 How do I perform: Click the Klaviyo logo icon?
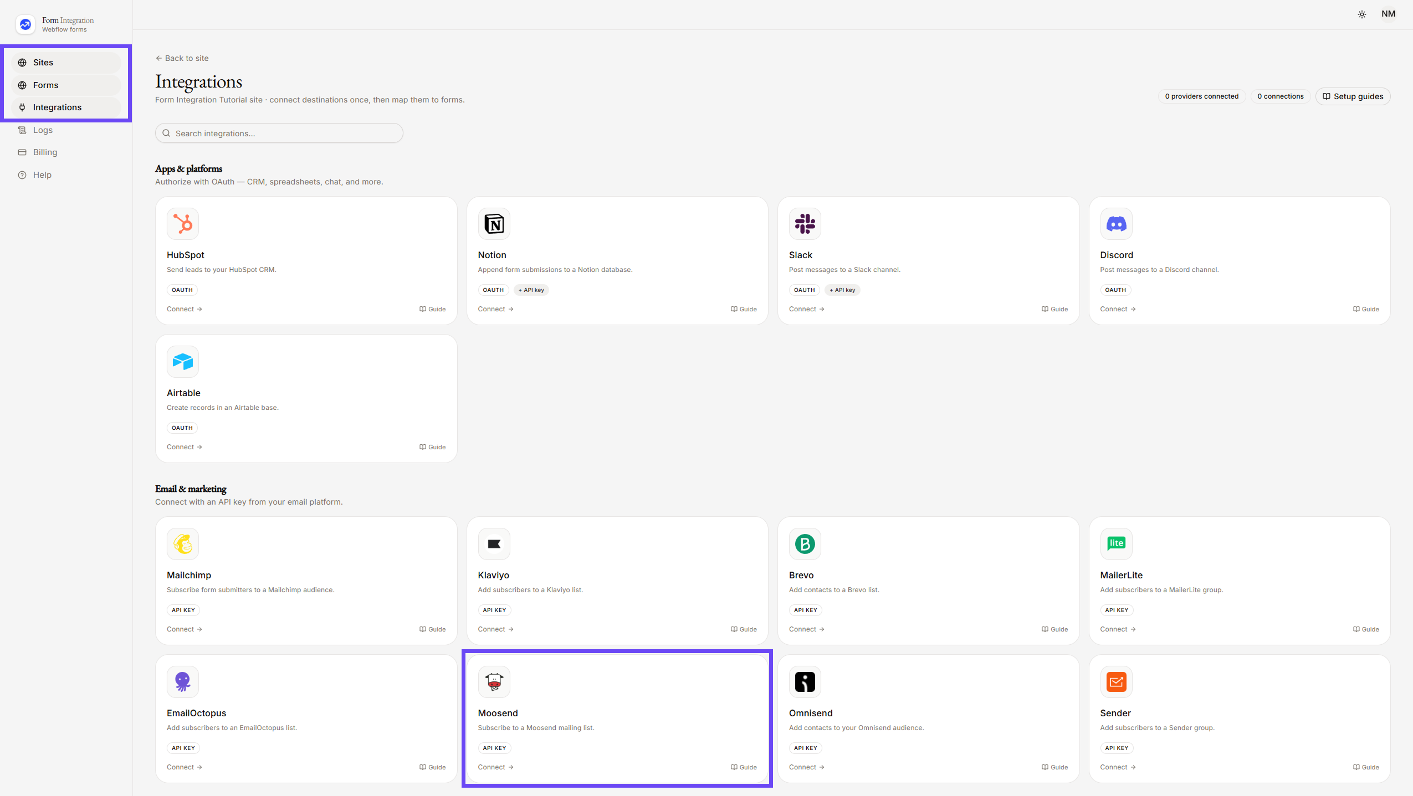pos(494,544)
